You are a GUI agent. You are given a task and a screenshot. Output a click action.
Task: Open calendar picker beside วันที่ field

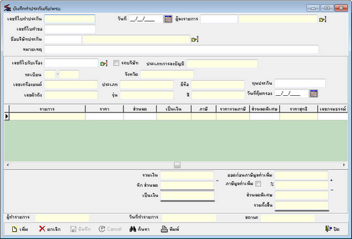click(168, 19)
